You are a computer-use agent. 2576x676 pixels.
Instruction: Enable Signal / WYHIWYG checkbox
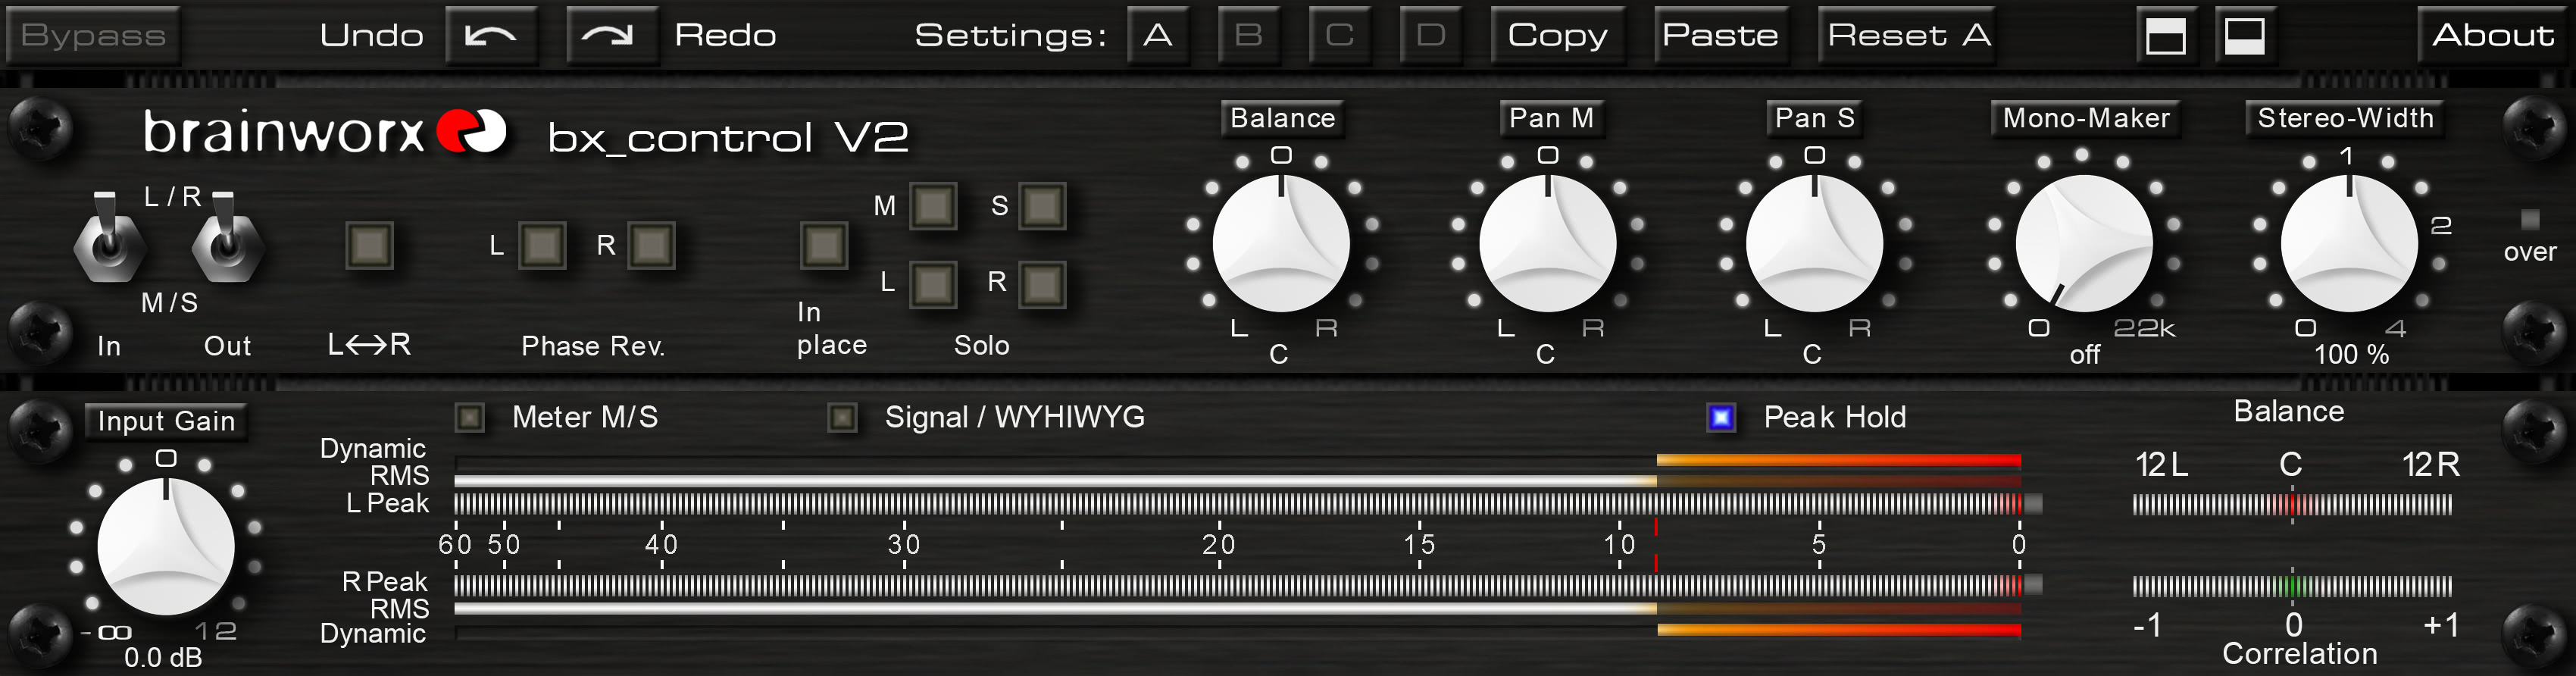click(x=842, y=417)
